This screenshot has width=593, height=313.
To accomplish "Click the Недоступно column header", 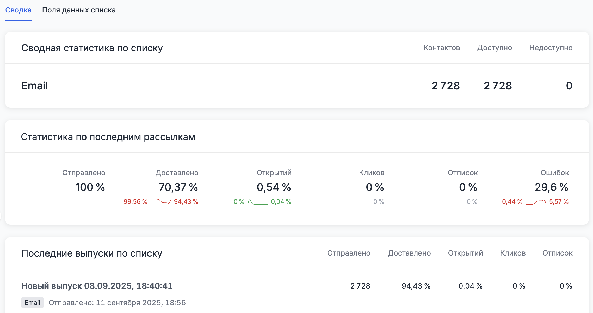I will coord(551,48).
